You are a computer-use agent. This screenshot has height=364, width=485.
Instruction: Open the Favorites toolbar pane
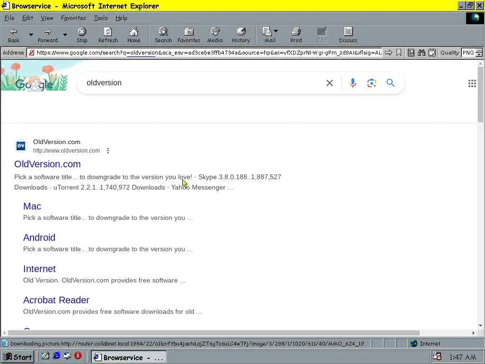pyautogui.click(x=189, y=35)
